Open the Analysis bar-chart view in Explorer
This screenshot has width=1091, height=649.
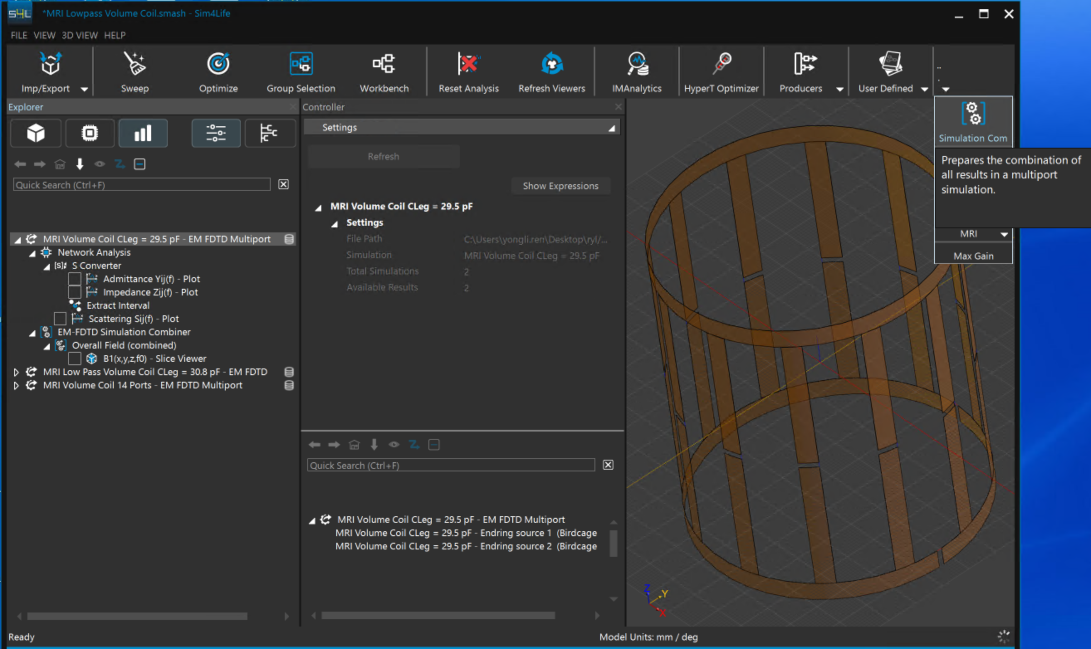point(143,133)
